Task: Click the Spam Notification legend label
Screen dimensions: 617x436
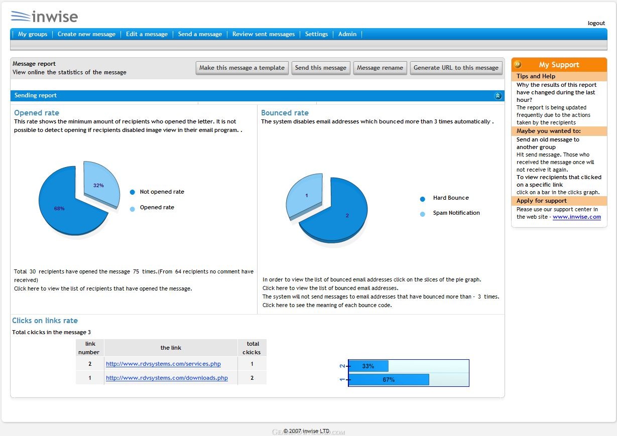Action: coord(456,213)
